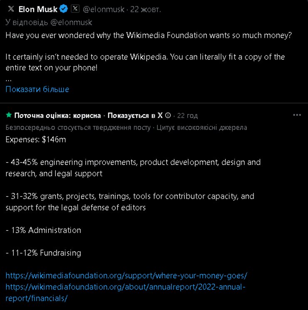Open the 2022 annual report financials link
Viewport: 308px width, 310px height.
tap(126, 287)
